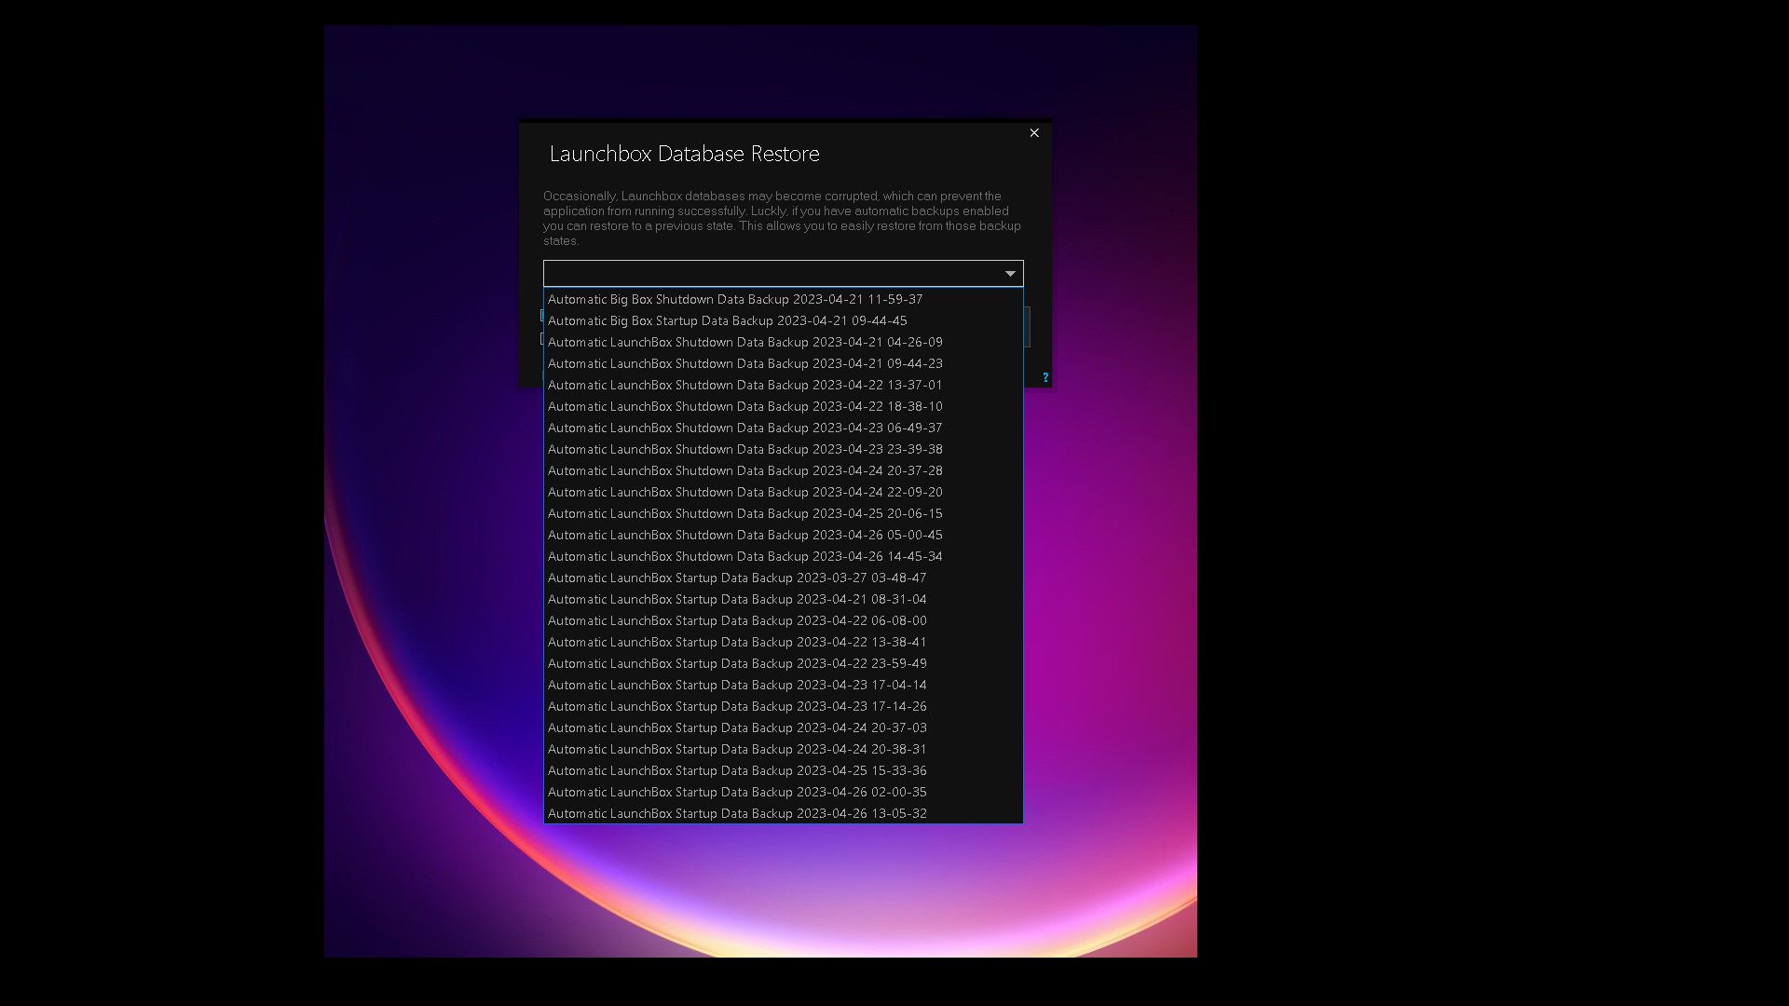Select LaunchBox Startup Backup 2023-04-23 17-14-26
Image resolution: width=1789 pixels, height=1006 pixels.
pos(783,706)
